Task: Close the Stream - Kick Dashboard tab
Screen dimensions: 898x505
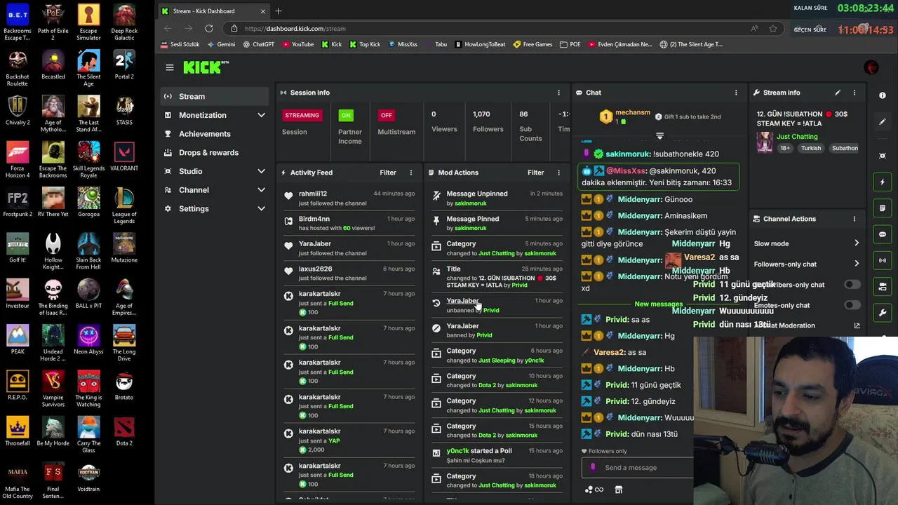Action: [x=263, y=11]
